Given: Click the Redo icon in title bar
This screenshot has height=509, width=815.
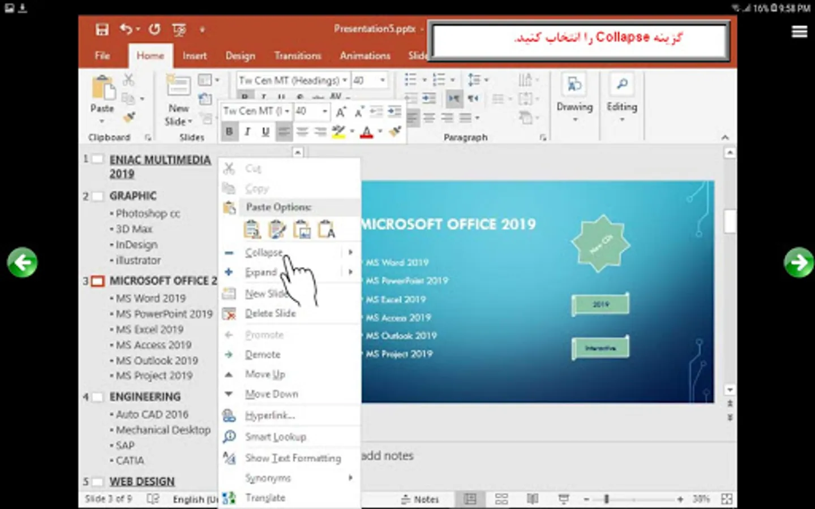Looking at the screenshot, I should coord(155,29).
